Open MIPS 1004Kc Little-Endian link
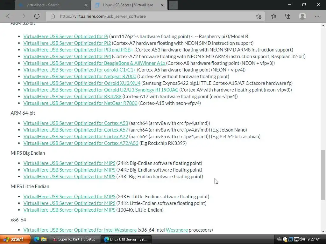Image resolution: width=326 pixels, height=244 pixels. coord(69,210)
